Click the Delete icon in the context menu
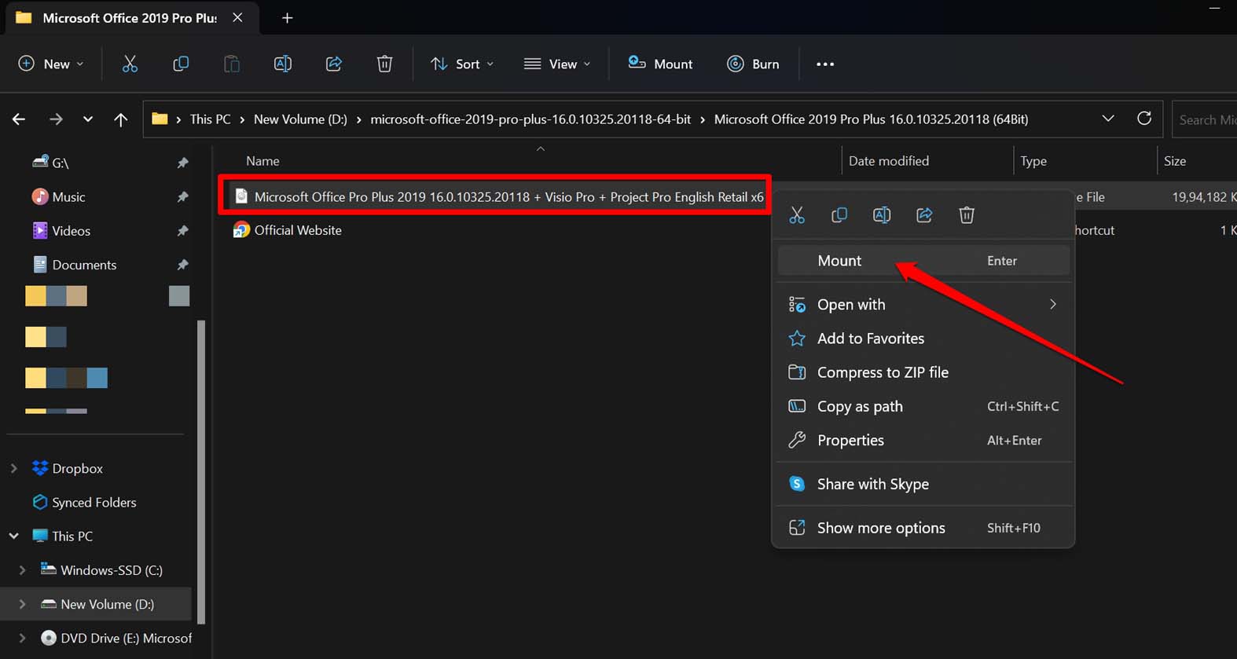Viewport: 1237px width, 659px height. click(967, 214)
